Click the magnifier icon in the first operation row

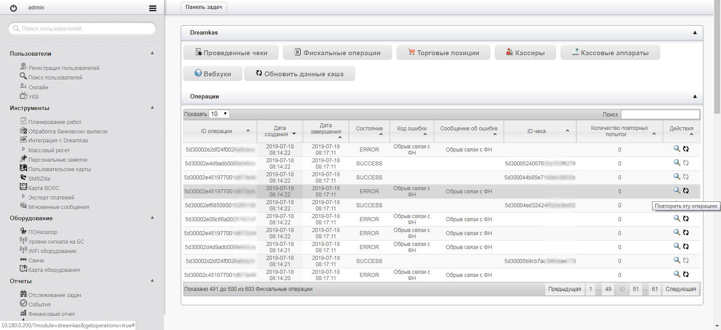676,149
